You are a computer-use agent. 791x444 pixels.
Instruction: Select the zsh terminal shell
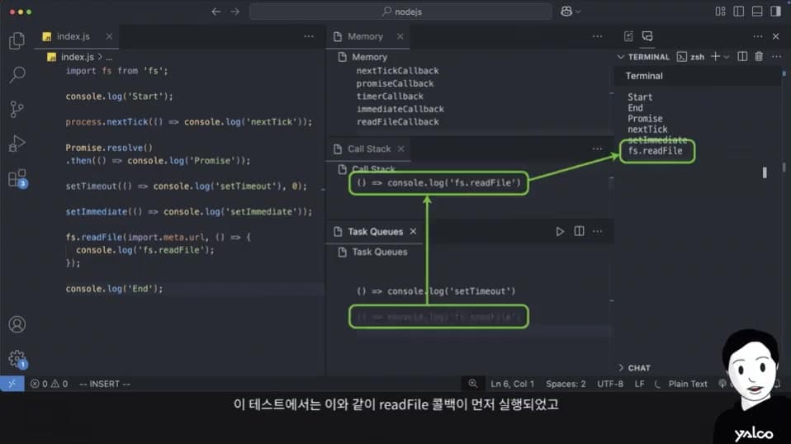691,57
